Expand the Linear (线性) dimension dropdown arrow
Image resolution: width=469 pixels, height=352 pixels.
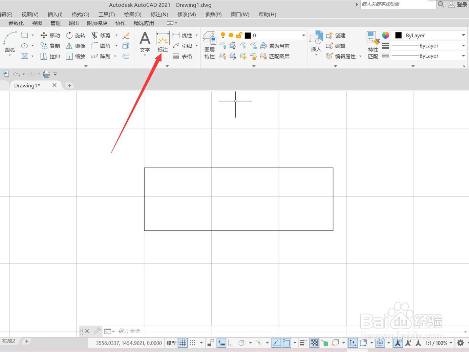[x=197, y=35]
